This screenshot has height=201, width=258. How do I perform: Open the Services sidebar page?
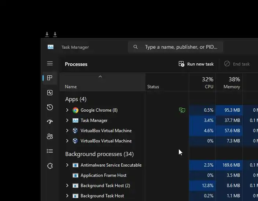(x=50, y=165)
